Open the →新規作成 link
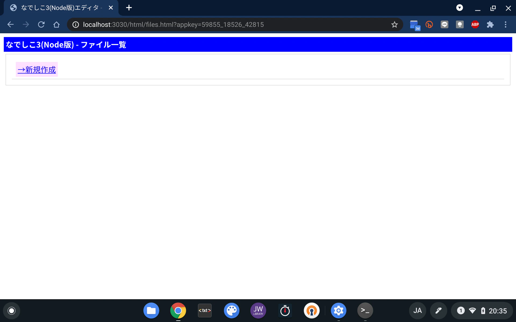 (37, 69)
